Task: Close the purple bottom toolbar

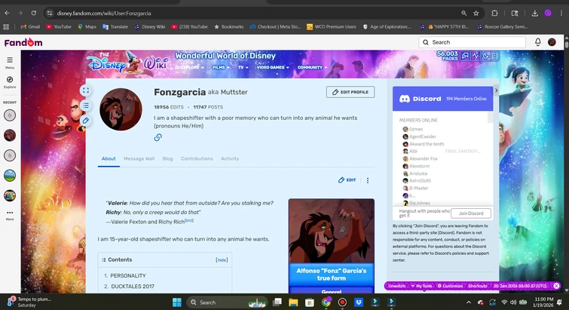Action: coord(556,286)
